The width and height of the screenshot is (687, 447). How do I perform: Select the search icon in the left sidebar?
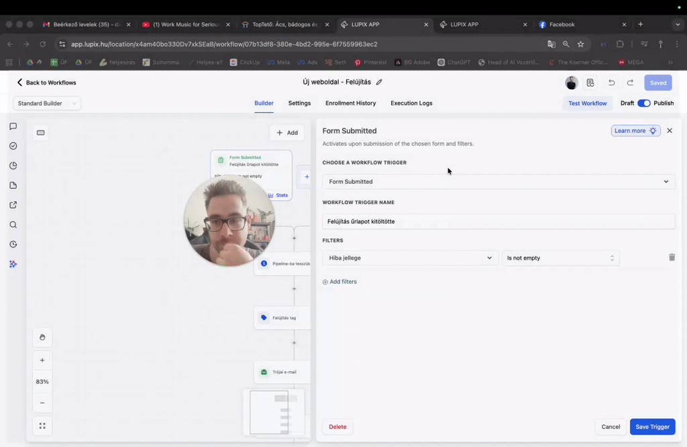tap(13, 225)
